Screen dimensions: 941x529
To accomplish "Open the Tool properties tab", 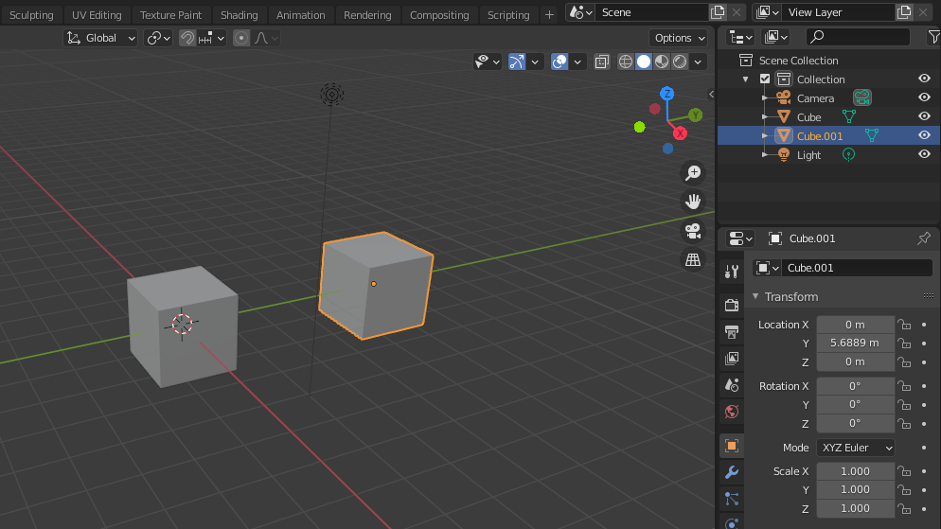I will (732, 272).
